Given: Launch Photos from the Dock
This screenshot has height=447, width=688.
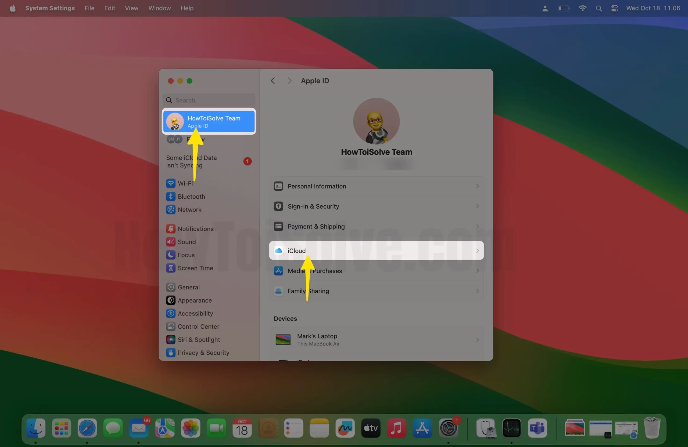Looking at the screenshot, I should [x=191, y=428].
